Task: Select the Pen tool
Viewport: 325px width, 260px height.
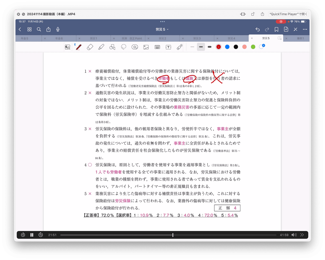Action: tap(79, 47)
